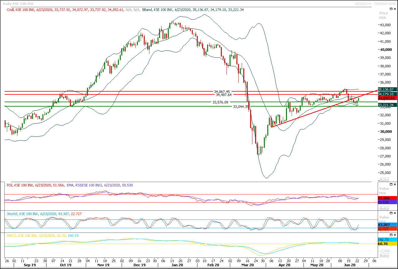Click the Auto scale button of price pane
Viewport: 398px width, 269px height.
tap(384, 180)
